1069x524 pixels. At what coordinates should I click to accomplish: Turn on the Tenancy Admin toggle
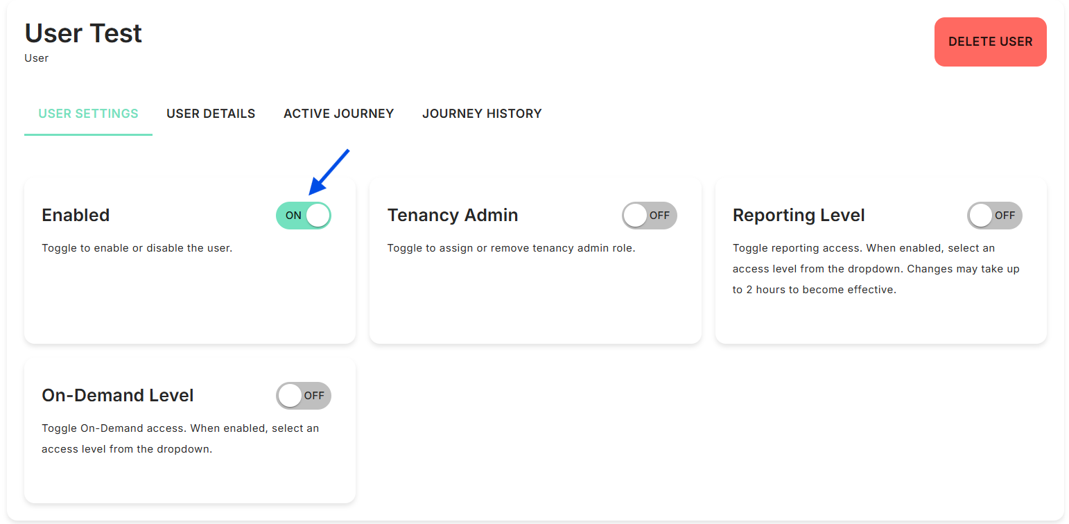[x=649, y=216]
